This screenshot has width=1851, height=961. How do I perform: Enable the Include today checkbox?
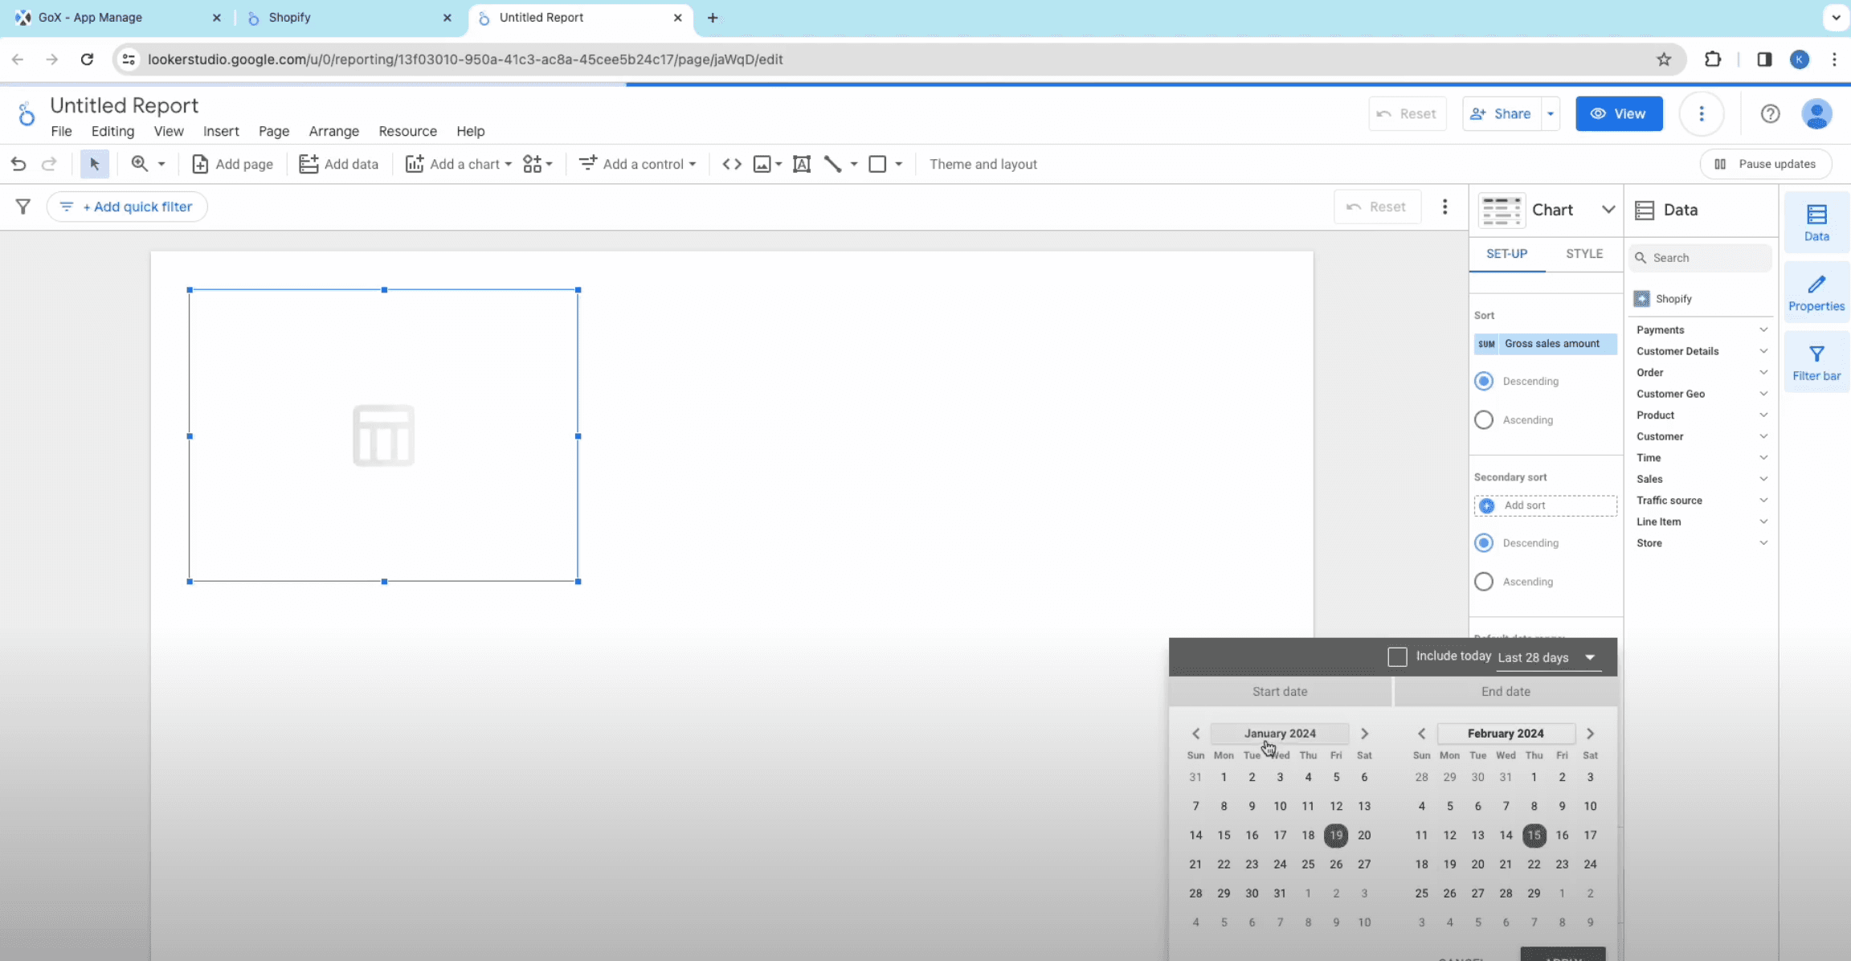1397,656
